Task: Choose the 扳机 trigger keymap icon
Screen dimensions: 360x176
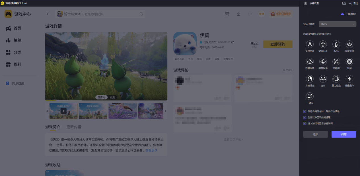Action: (x=336, y=44)
